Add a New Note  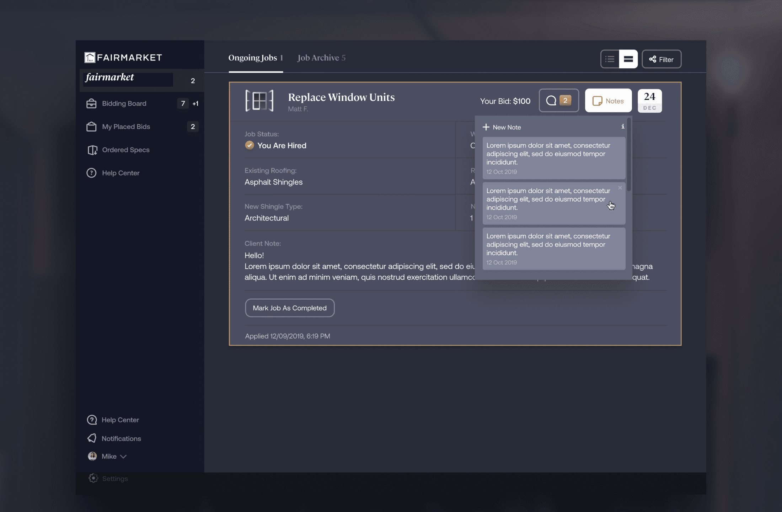(x=502, y=127)
